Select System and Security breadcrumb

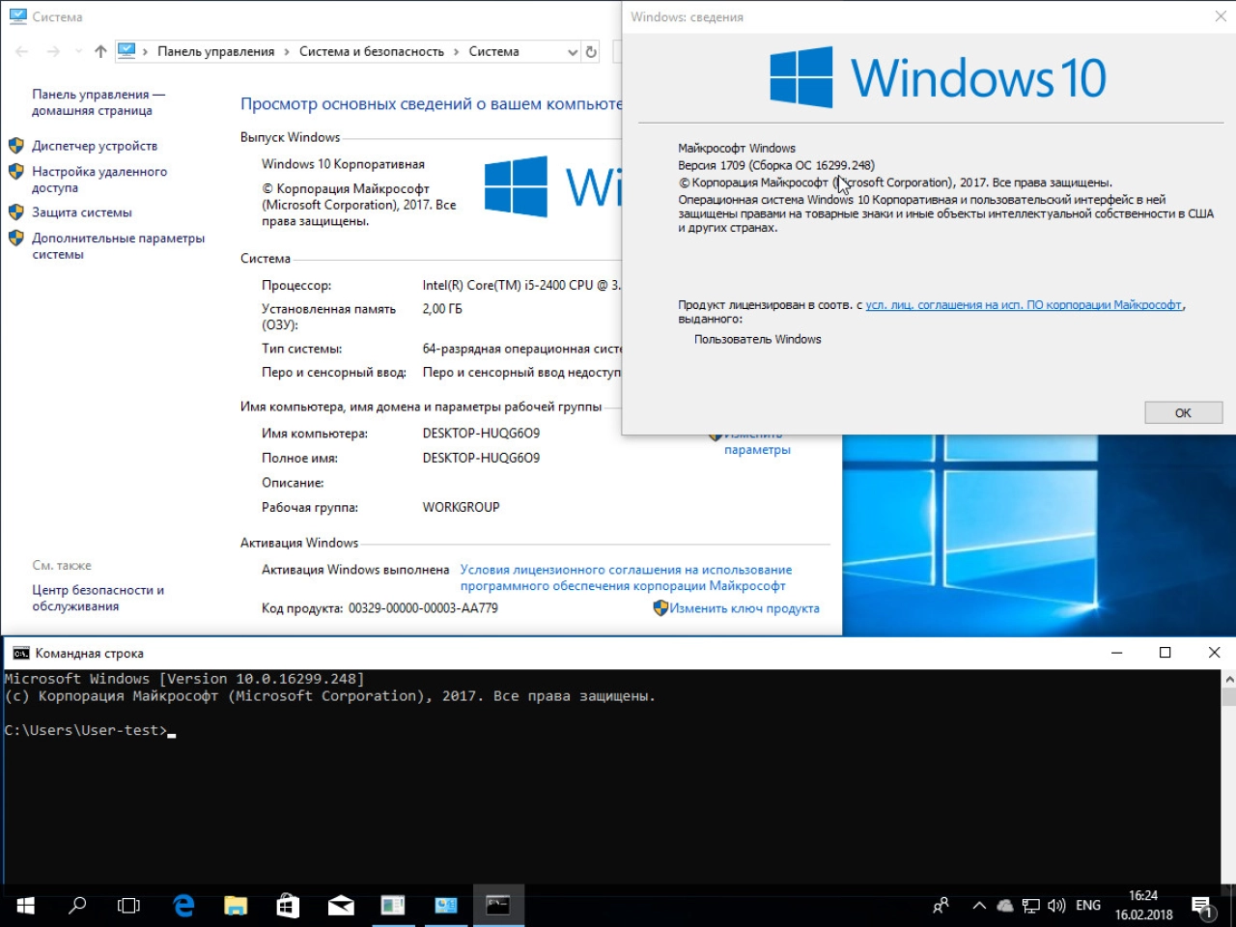[x=372, y=51]
